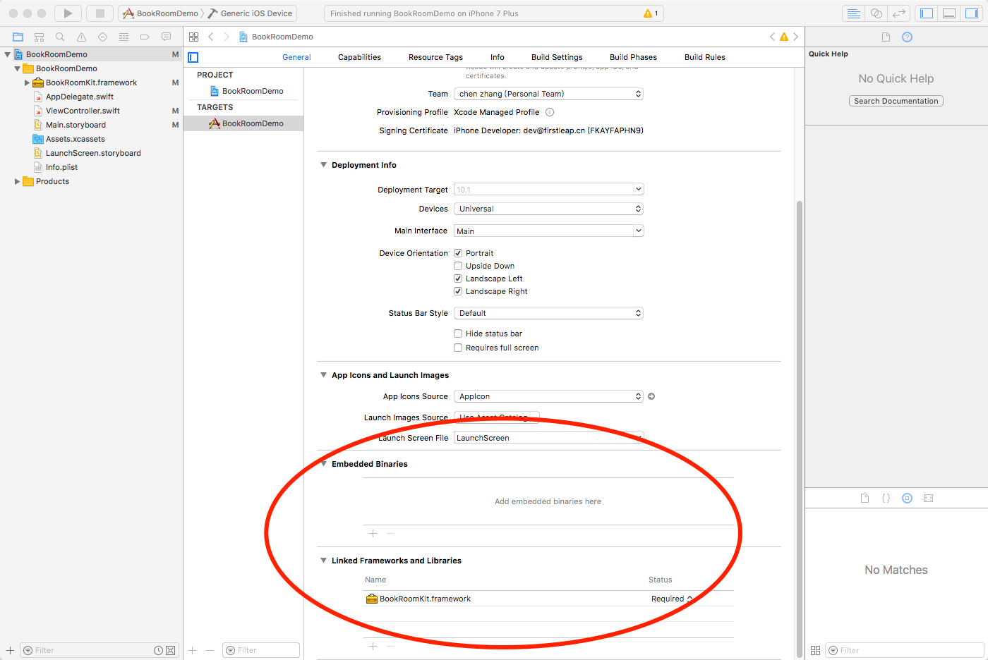Open the Breakpoint navigator
Viewport: 988px width, 660px height.
pyautogui.click(x=145, y=37)
